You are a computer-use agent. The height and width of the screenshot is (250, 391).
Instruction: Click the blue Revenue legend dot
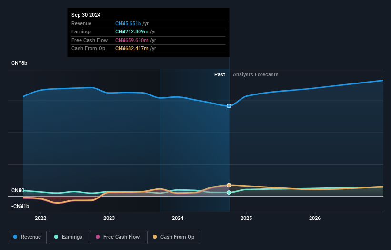pyautogui.click(x=15, y=237)
